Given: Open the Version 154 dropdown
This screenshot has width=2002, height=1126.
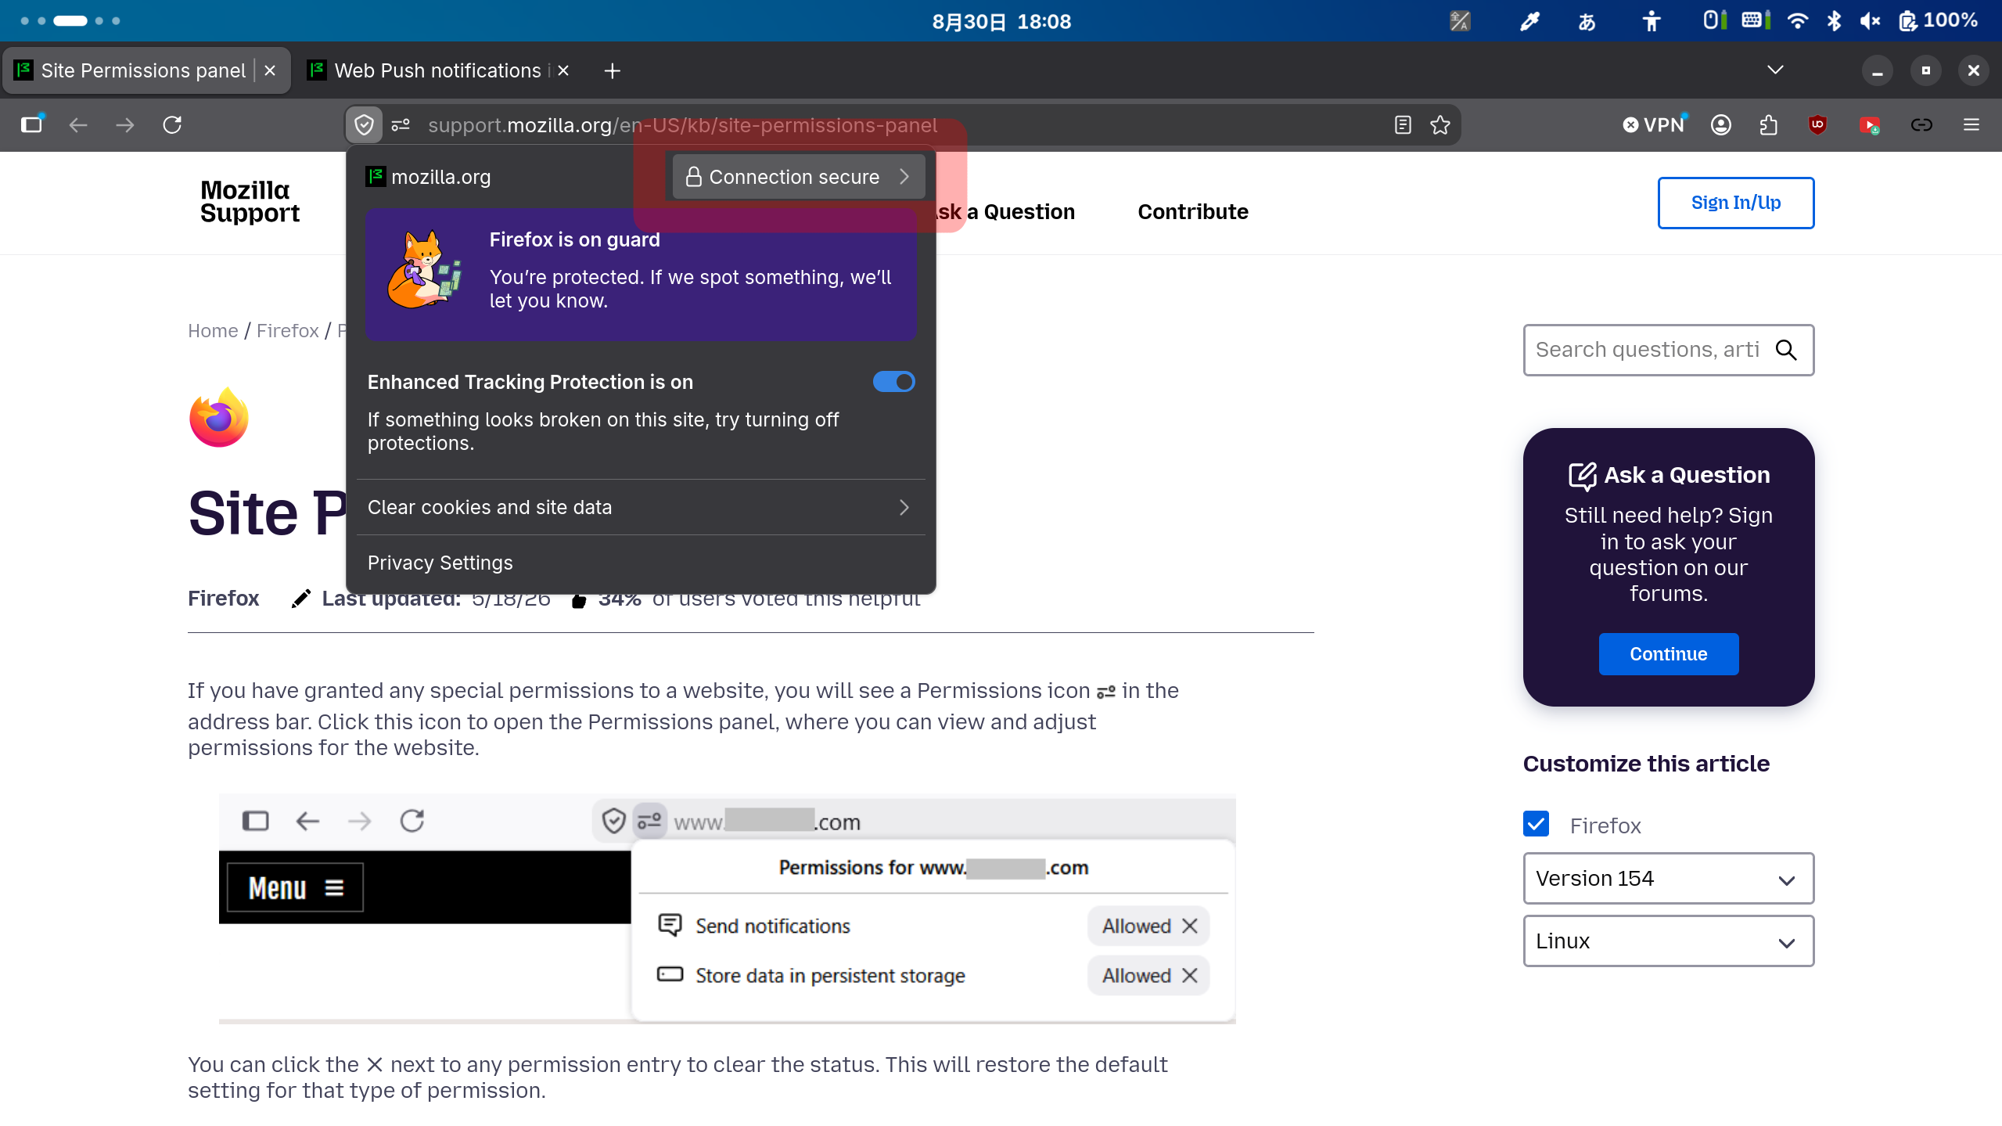Looking at the screenshot, I should [1668, 879].
